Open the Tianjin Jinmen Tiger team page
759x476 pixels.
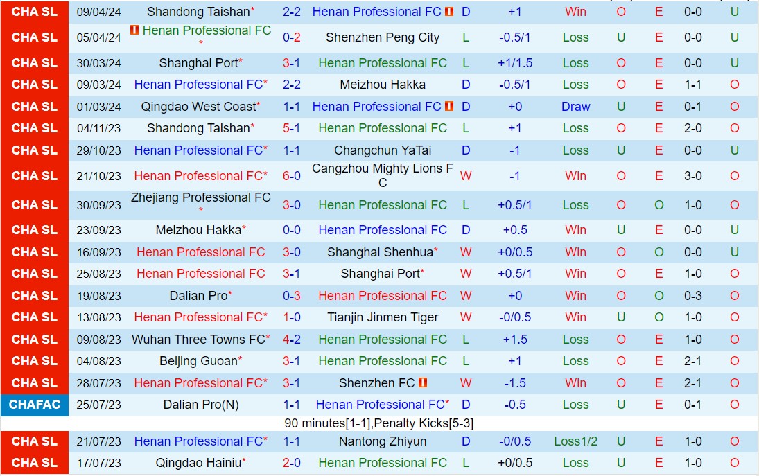(383, 317)
